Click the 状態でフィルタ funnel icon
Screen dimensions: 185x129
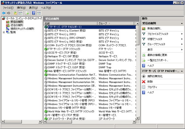[x=144, y=39]
